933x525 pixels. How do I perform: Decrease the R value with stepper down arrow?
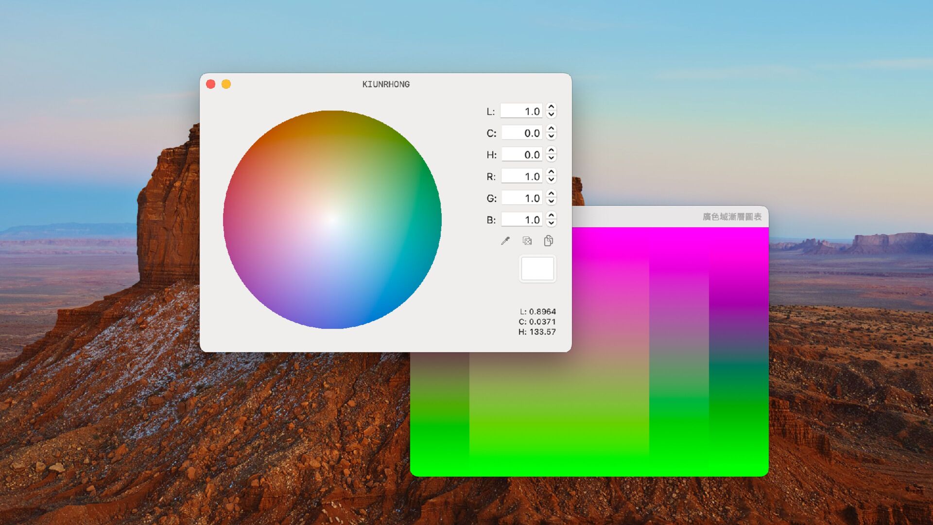(x=551, y=180)
